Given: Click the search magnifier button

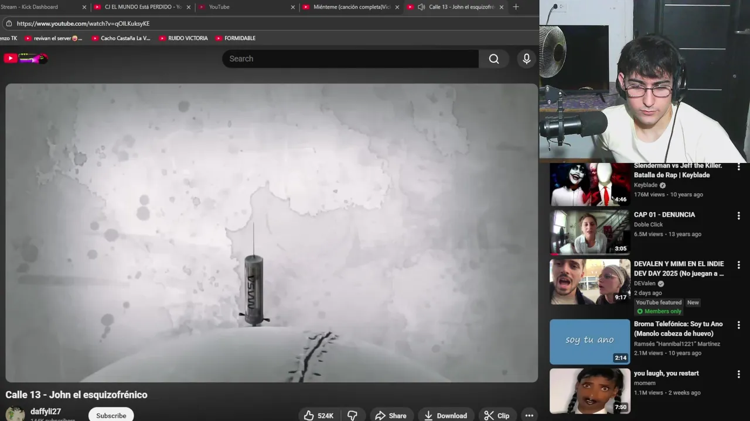Looking at the screenshot, I should [x=494, y=58].
